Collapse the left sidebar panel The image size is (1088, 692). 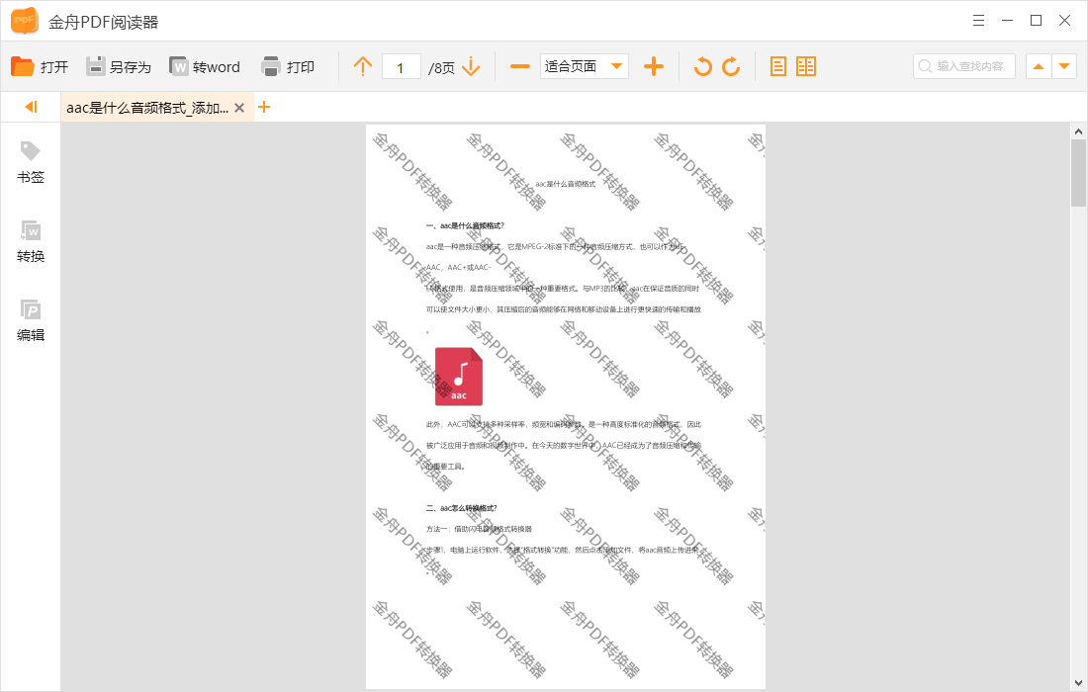31,107
